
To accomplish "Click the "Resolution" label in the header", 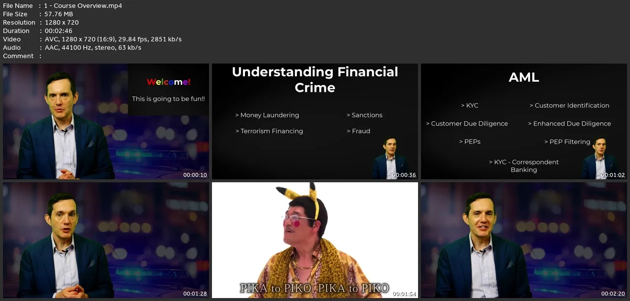I will pos(19,23).
